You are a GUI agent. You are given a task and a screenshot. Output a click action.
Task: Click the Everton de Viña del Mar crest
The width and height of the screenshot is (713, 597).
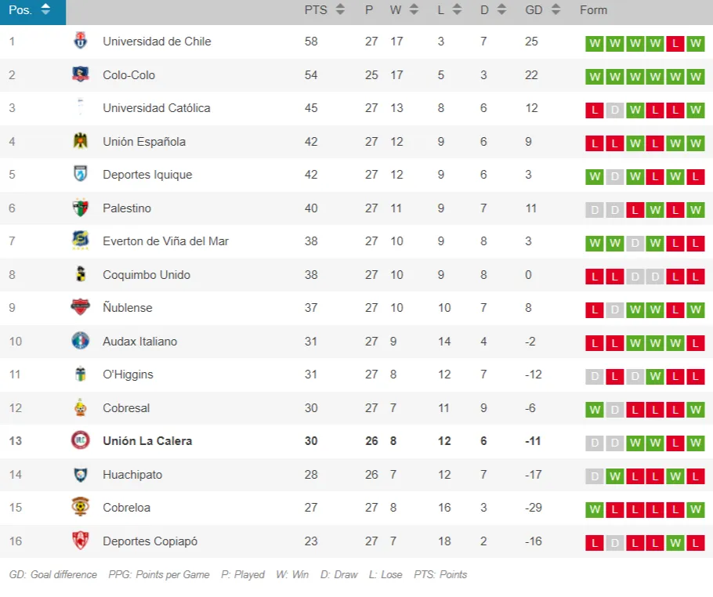click(80, 241)
